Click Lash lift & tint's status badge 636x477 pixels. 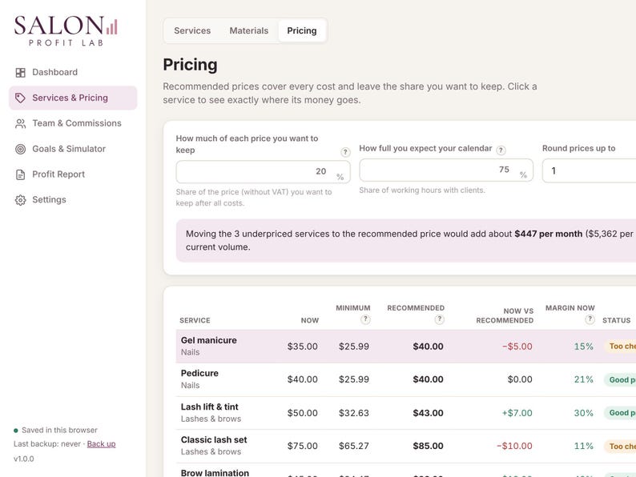pyautogui.click(x=620, y=412)
